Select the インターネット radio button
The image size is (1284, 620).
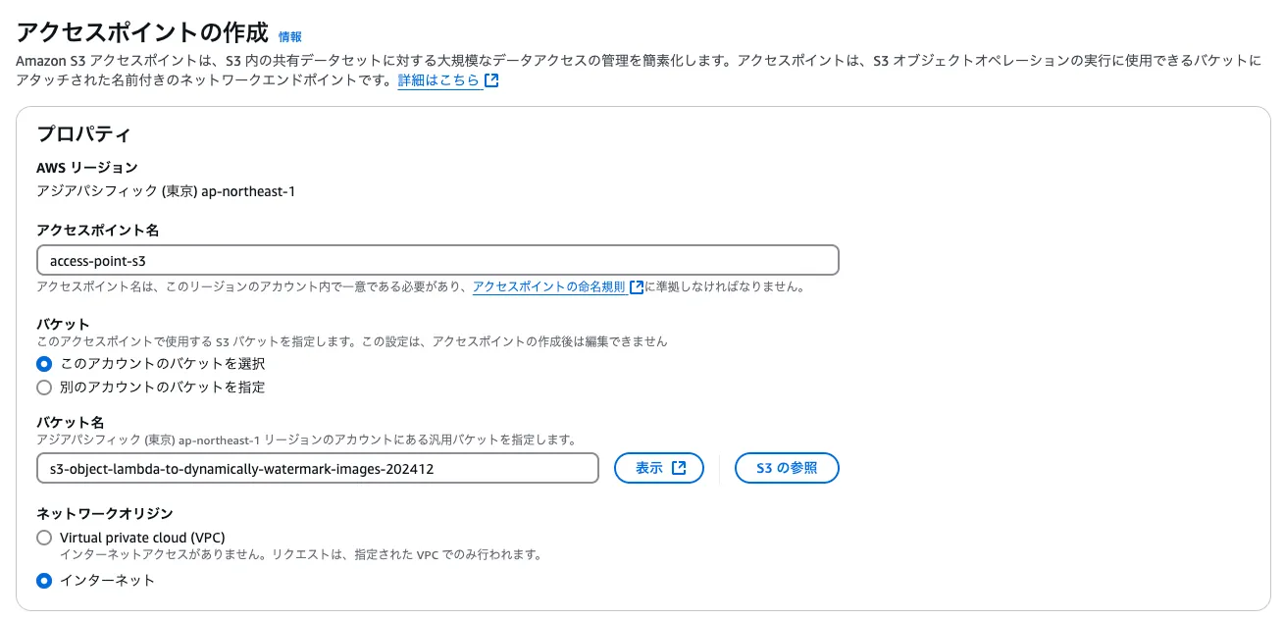click(x=44, y=581)
